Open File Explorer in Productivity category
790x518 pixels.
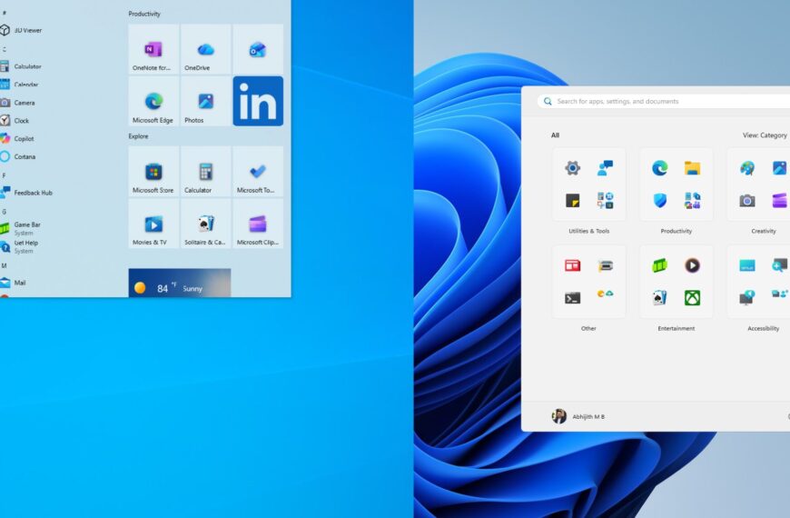[692, 168]
